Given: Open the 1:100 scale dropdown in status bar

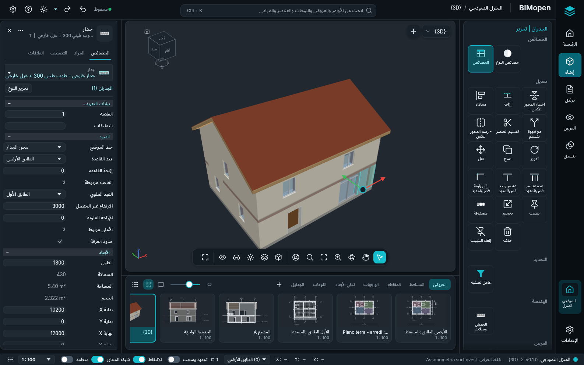Looking at the screenshot, I should 36,359.
